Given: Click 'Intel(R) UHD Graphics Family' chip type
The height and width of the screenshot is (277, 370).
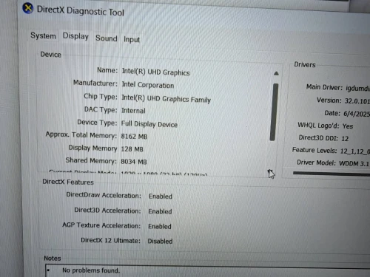Looking at the screenshot, I should (x=166, y=99).
